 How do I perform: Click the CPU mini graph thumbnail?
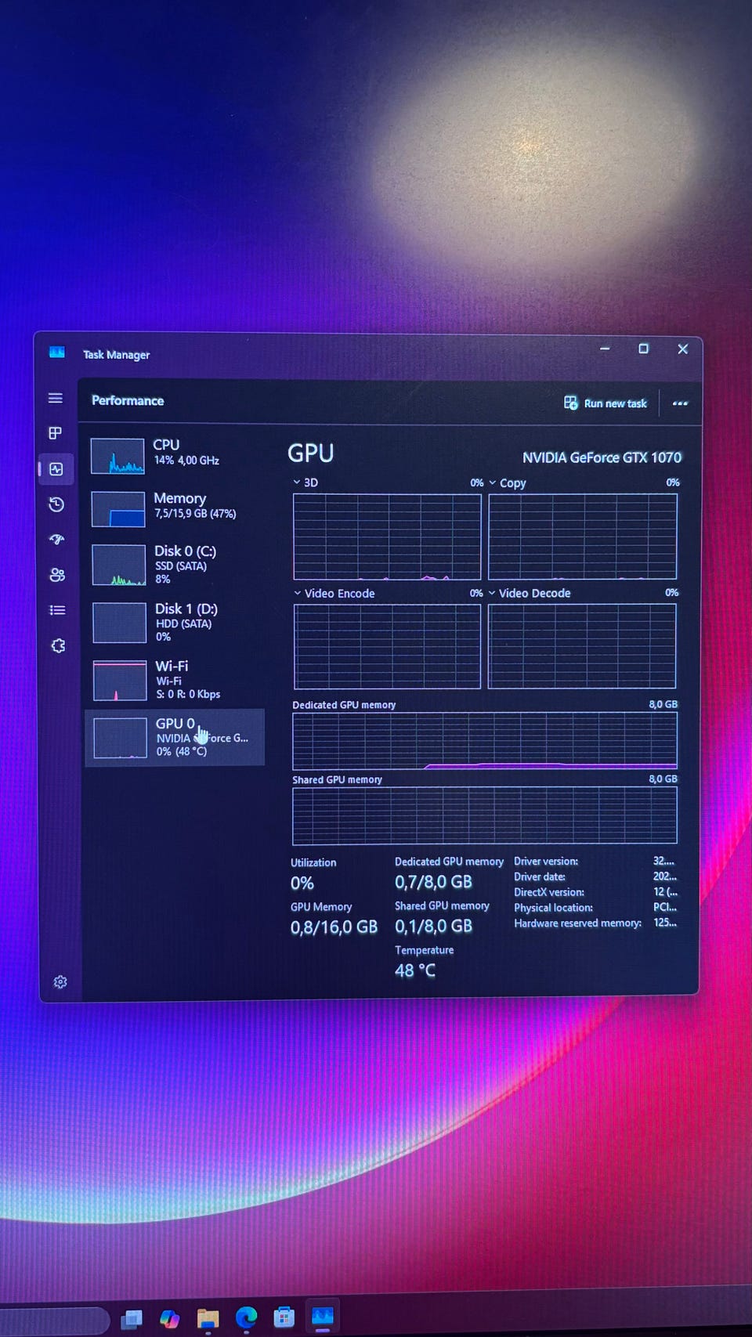117,456
